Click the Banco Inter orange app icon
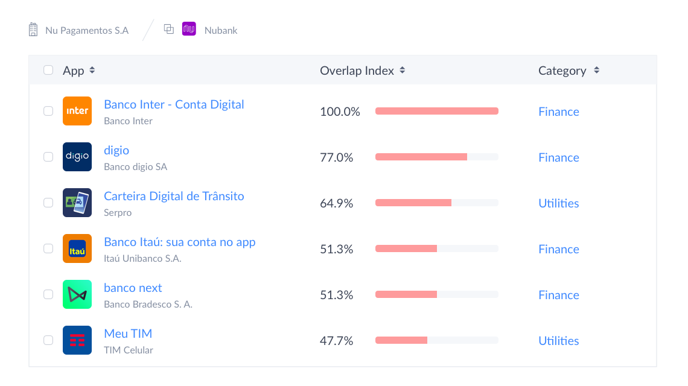Viewport: 688px width, 386px height. 77,111
